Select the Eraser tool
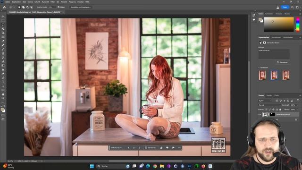 point(3,61)
